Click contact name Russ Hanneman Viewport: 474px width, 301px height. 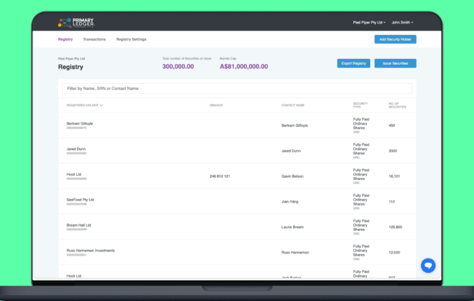pos(295,252)
